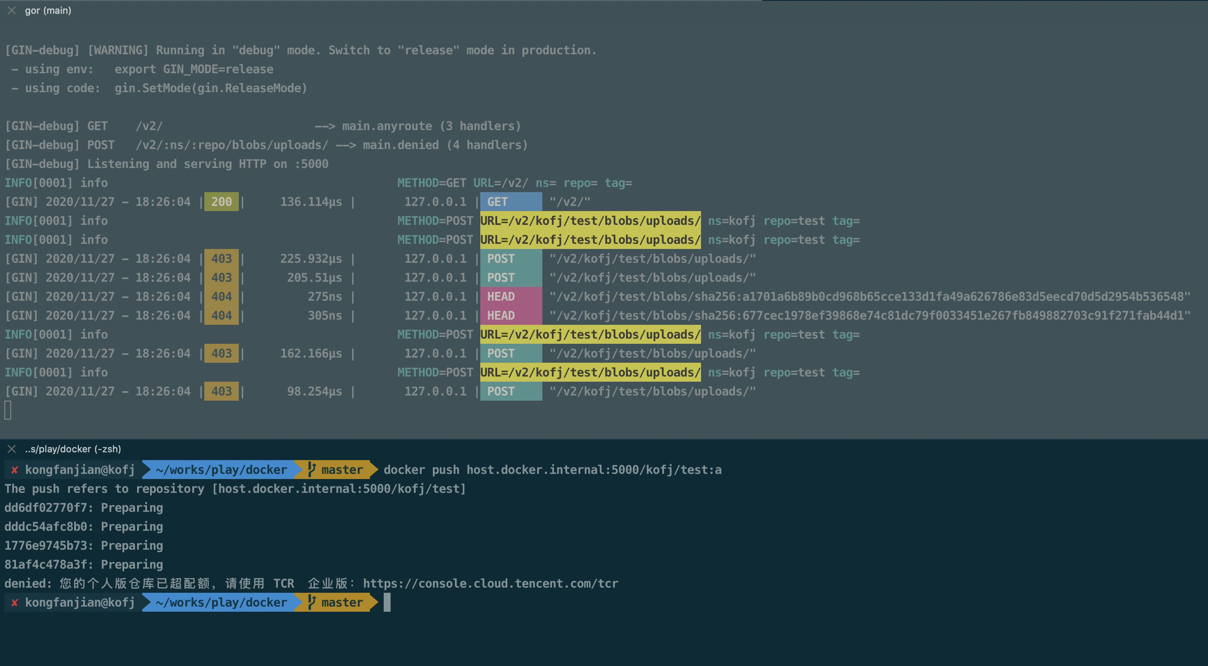The height and width of the screenshot is (666, 1208).
Task: Close the gor (main) pane
Action: (x=12, y=10)
